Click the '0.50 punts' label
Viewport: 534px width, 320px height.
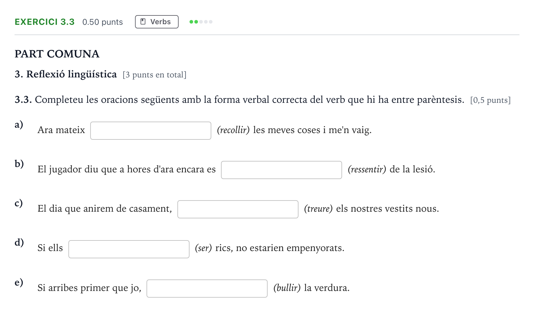pyautogui.click(x=103, y=22)
